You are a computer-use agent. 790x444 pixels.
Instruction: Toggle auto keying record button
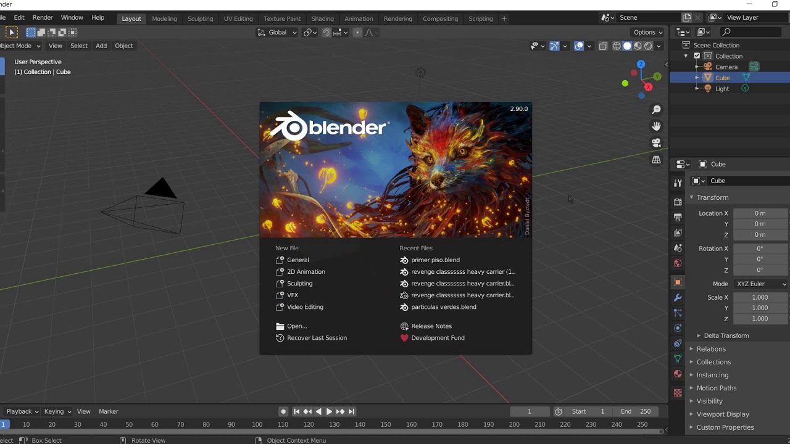(x=283, y=411)
